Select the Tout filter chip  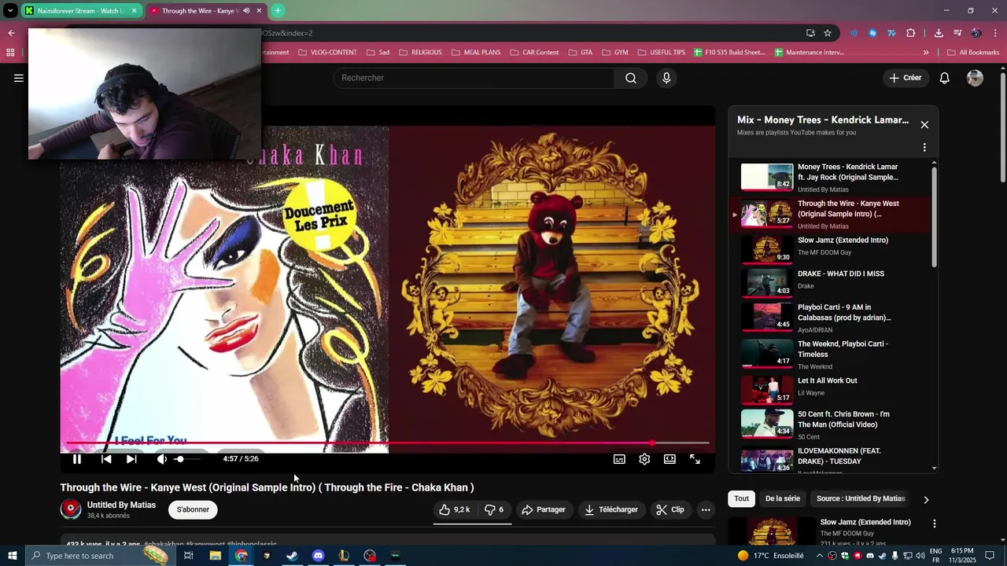click(x=741, y=498)
